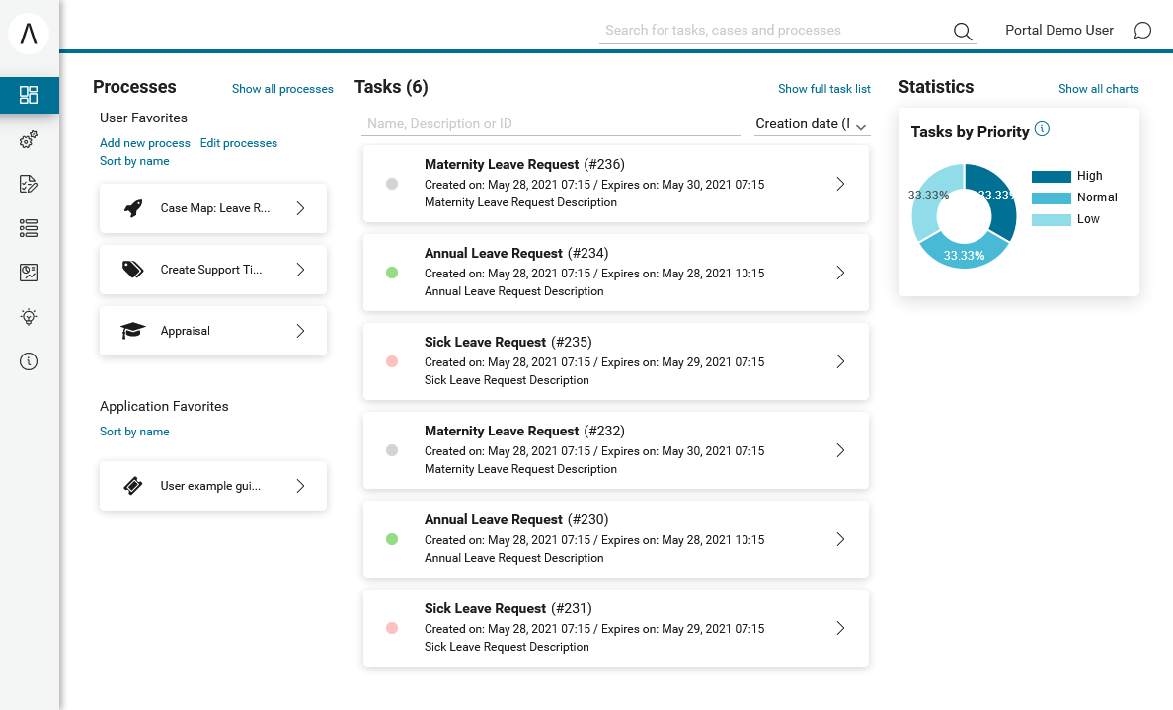Open the Statistics chart sidebar icon
The width and height of the screenshot is (1173, 710).
pyautogui.click(x=29, y=273)
